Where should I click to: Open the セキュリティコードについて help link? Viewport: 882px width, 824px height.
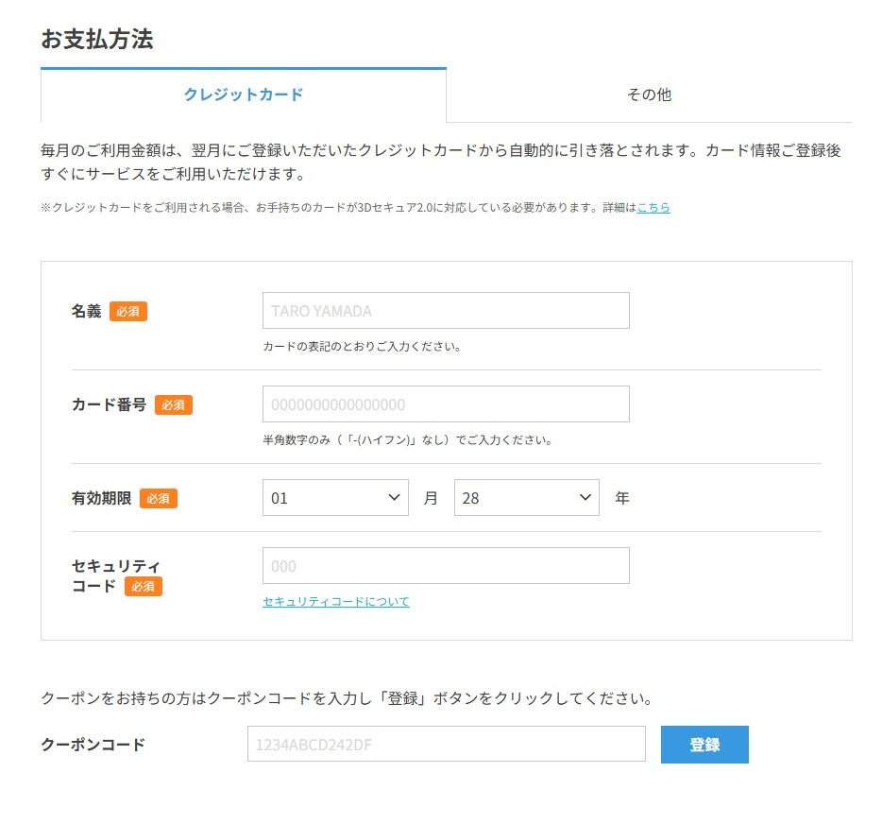click(x=335, y=601)
